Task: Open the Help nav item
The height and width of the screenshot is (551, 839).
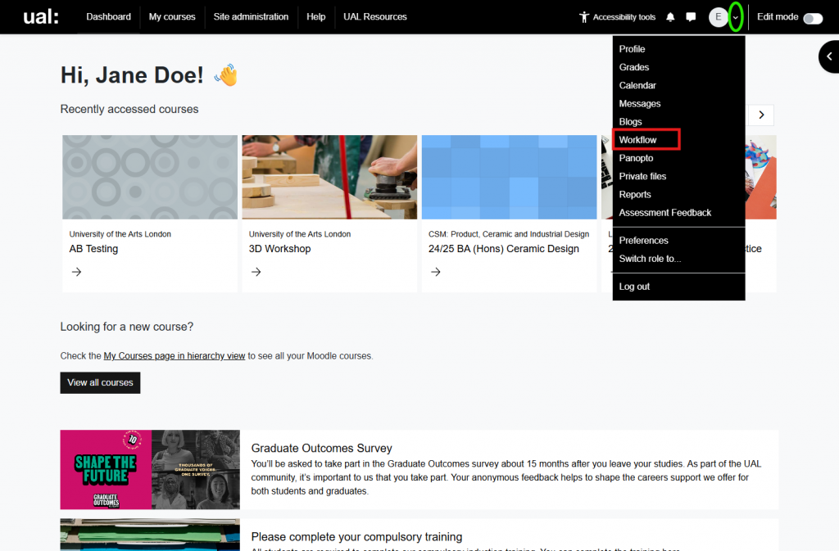Action: 315,16
